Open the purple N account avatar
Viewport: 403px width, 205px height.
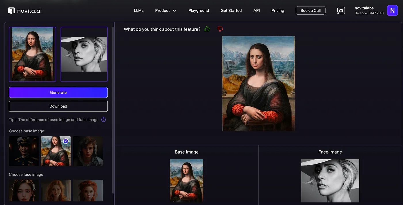392,11
